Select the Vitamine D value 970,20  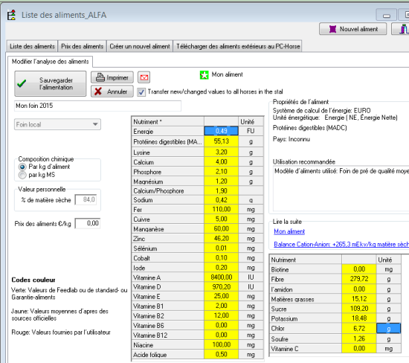click(x=221, y=287)
